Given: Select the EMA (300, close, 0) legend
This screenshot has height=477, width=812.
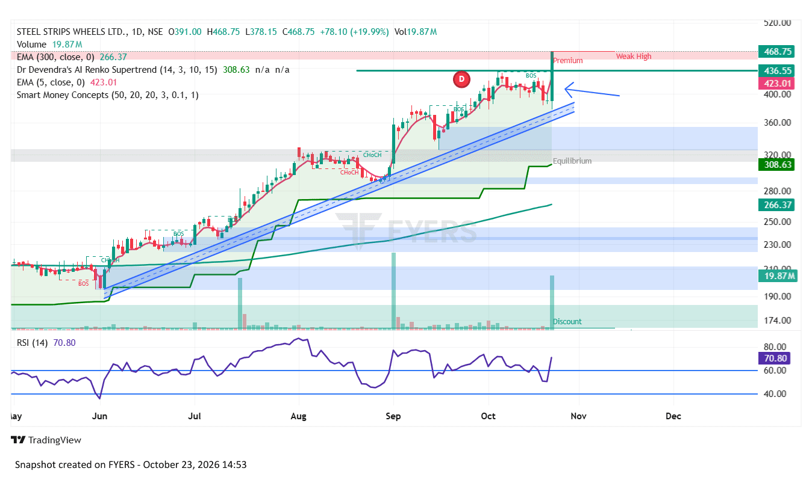Looking at the screenshot, I should click(x=72, y=57).
